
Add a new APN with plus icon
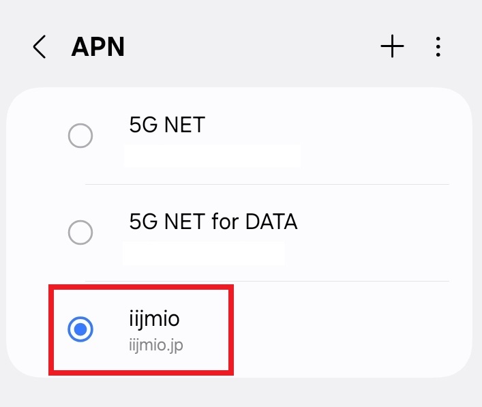pos(392,46)
